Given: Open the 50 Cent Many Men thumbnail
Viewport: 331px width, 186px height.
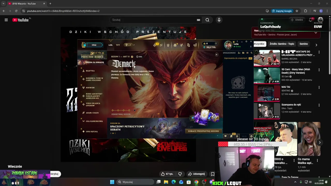Looking at the screenshot, I should (267, 75).
